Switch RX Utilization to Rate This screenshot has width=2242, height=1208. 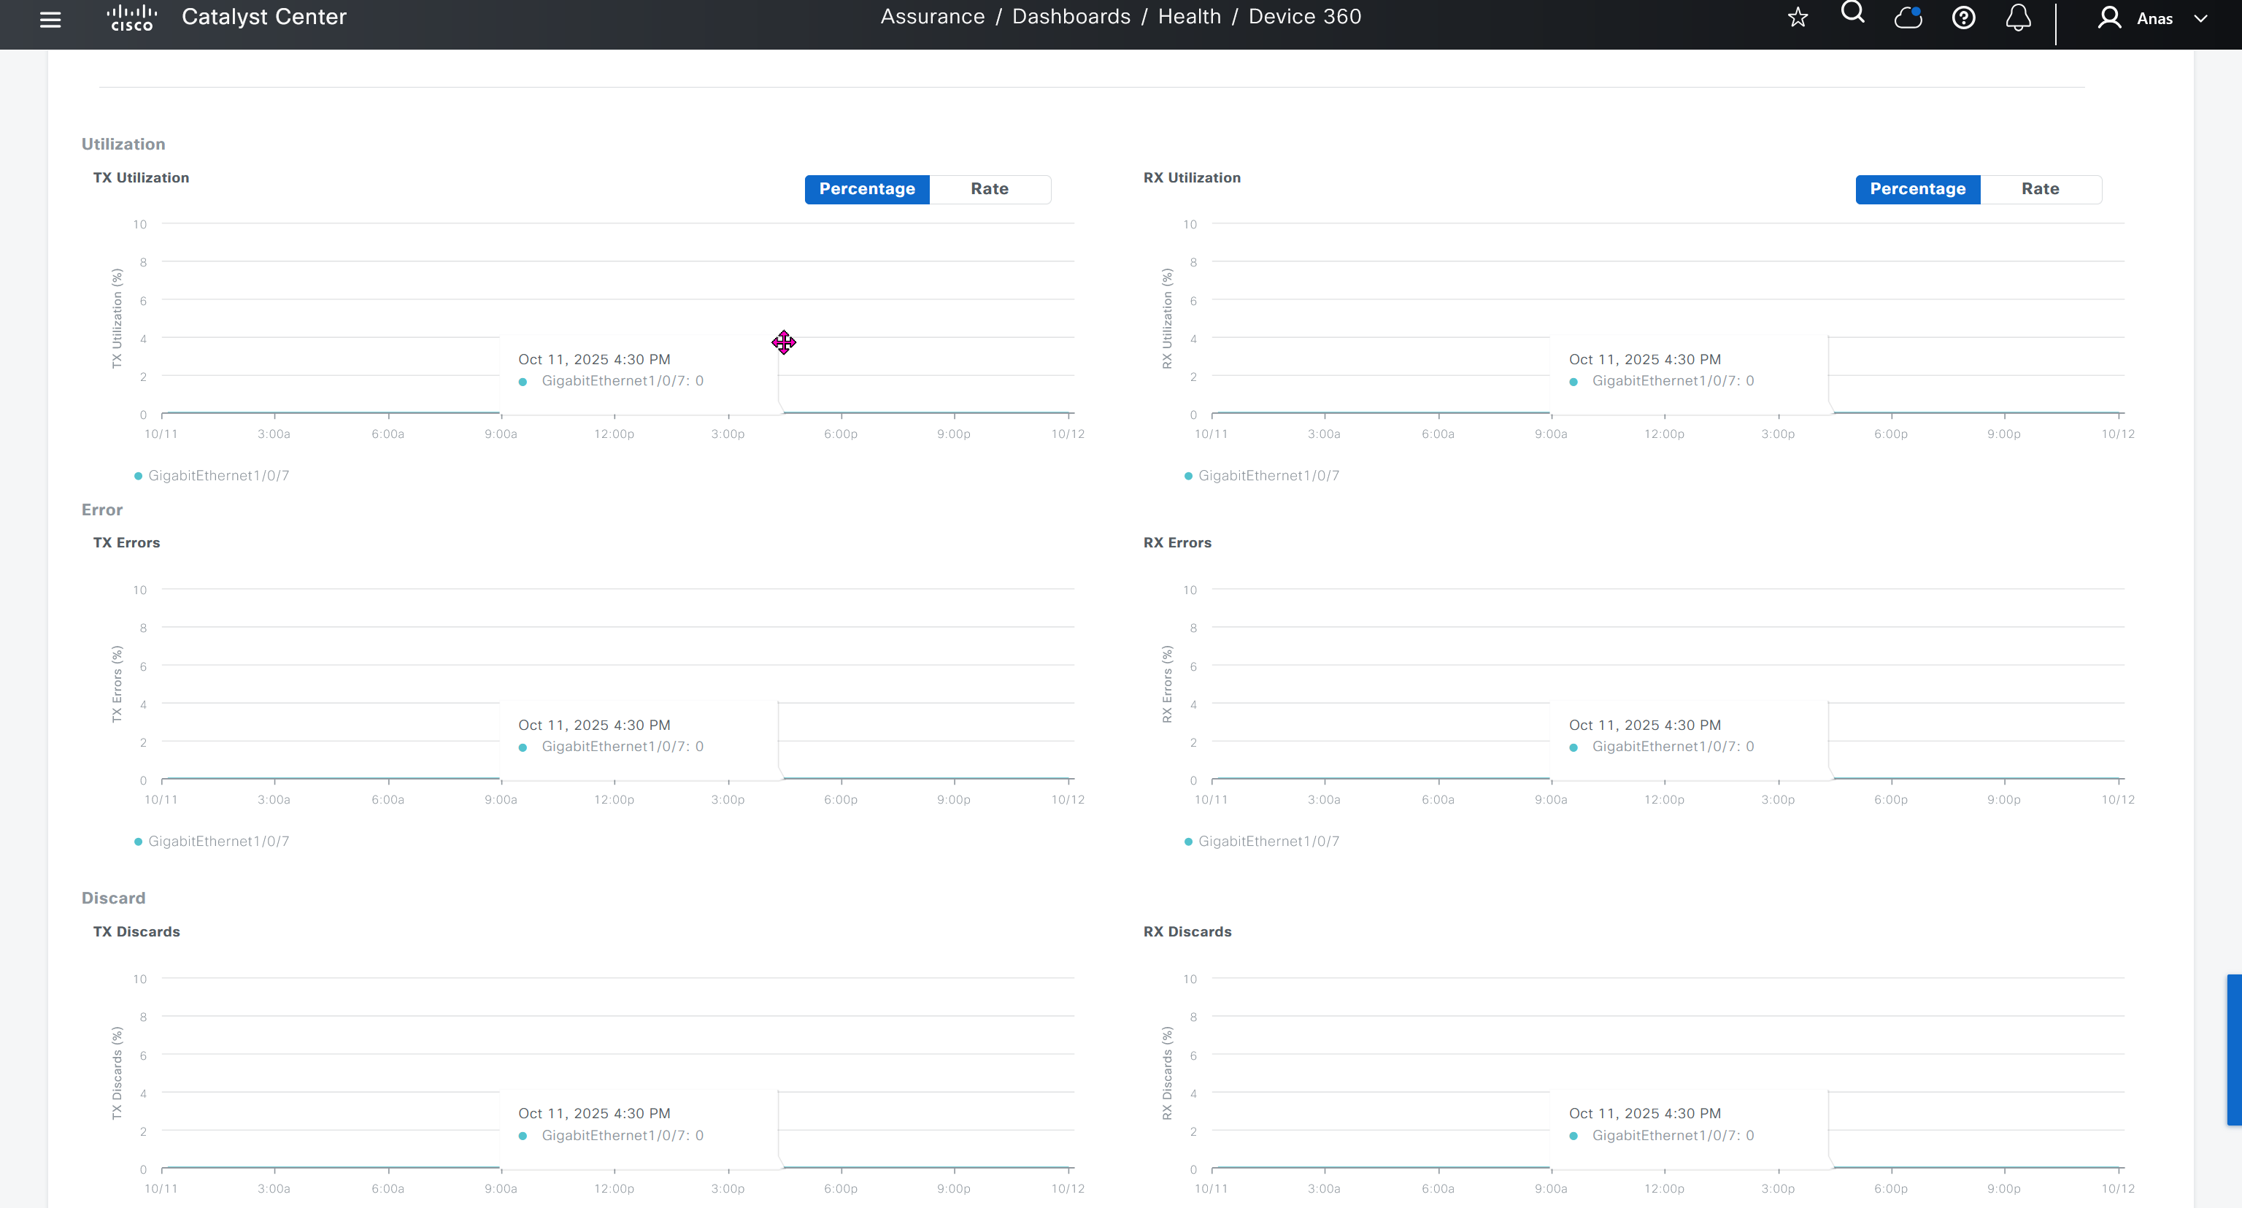[x=2040, y=189]
